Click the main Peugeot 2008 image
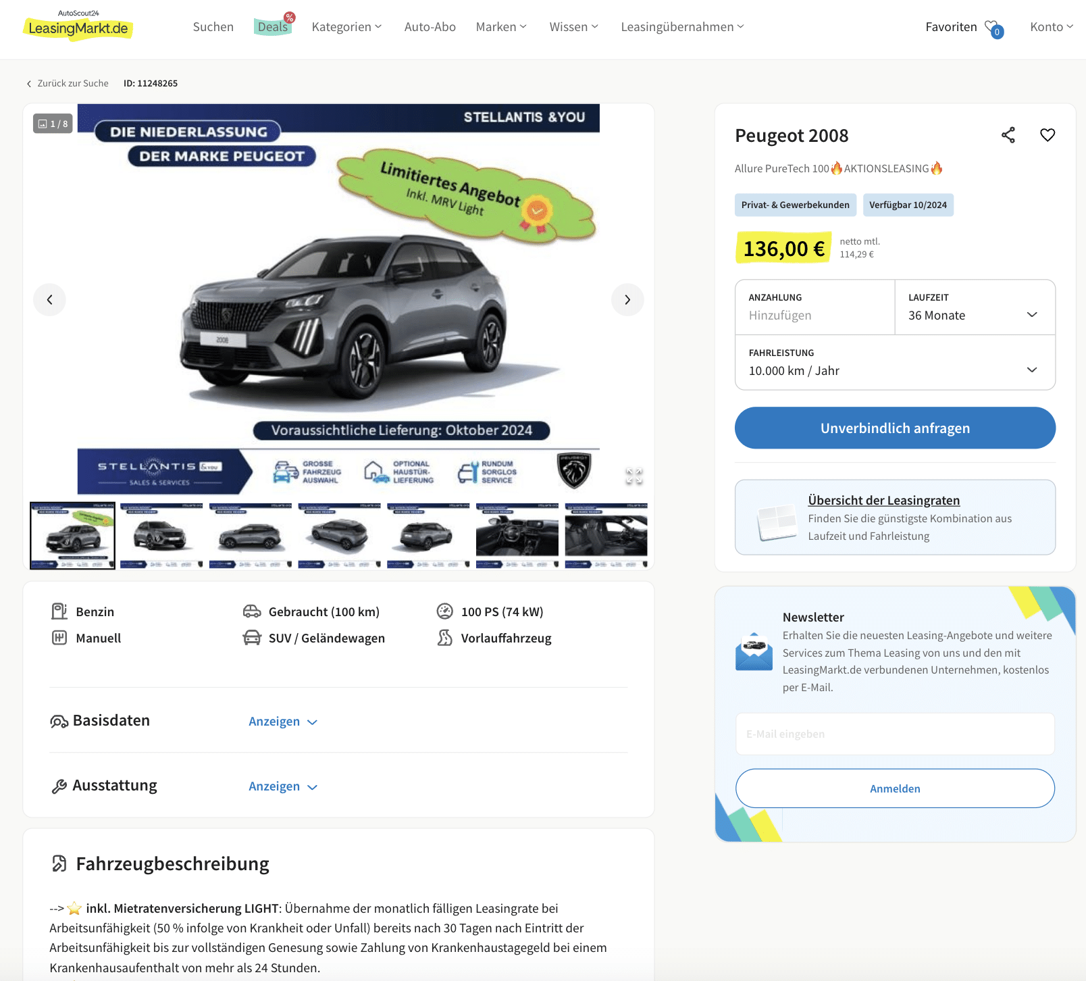 click(x=338, y=299)
